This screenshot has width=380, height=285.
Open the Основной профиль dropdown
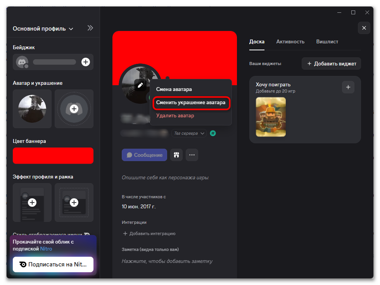coord(43,29)
